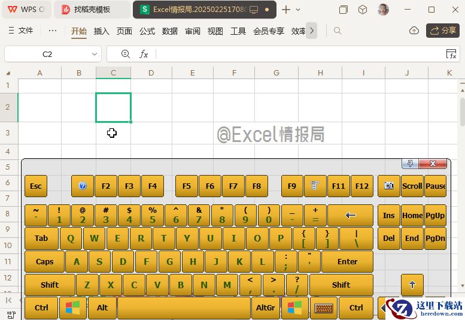Switch to the 开始 ribbon tab
Viewport: 465px width, 320px height.
79,31
